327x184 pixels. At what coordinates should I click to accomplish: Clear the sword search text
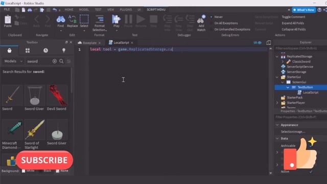(55, 61)
